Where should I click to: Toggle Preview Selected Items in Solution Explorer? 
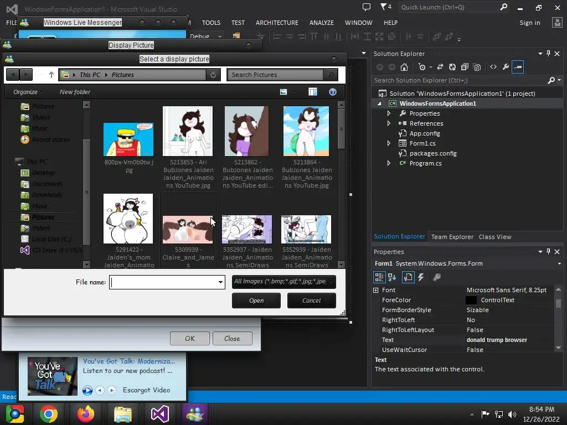click(x=518, y=67)
